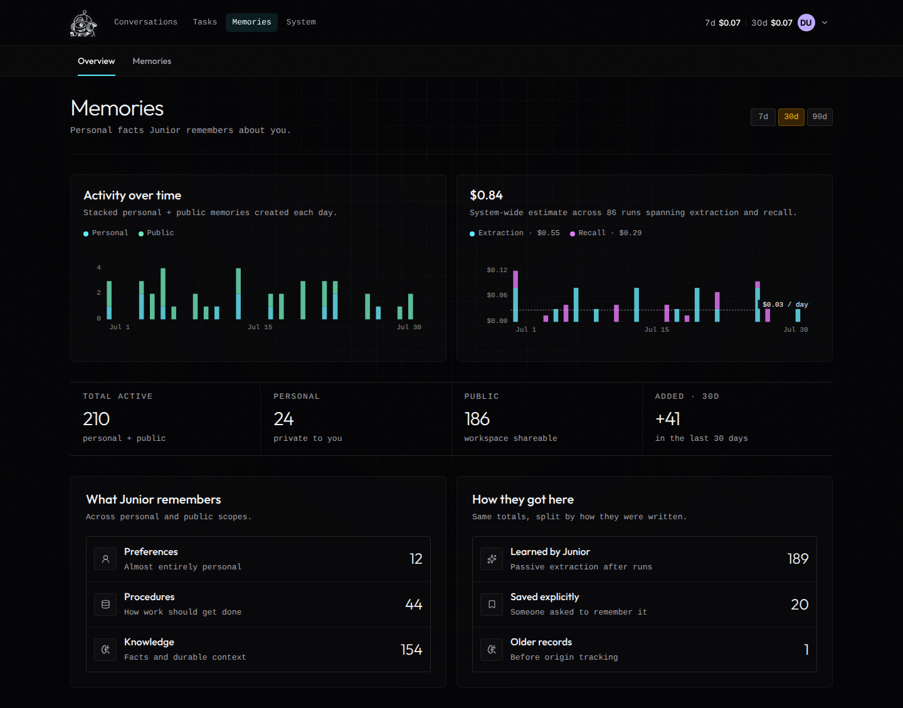Switch to the Memories sub-tab

[x=152, y=61]
